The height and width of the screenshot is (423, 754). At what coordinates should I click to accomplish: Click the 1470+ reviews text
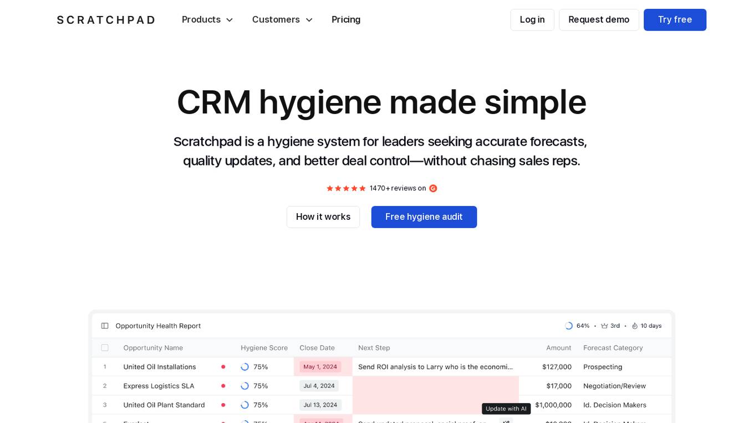(398, 188)
